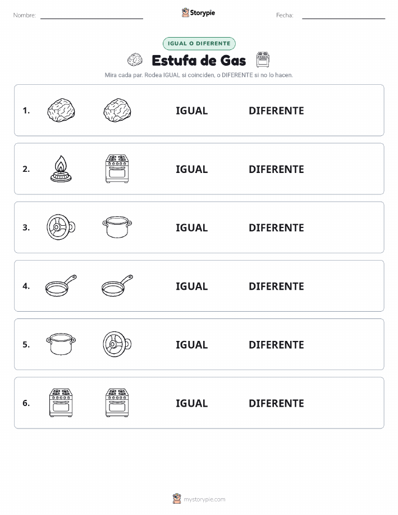
Task: Click the IGUAL O DIFERENTE badge
Action: (199, 43)
